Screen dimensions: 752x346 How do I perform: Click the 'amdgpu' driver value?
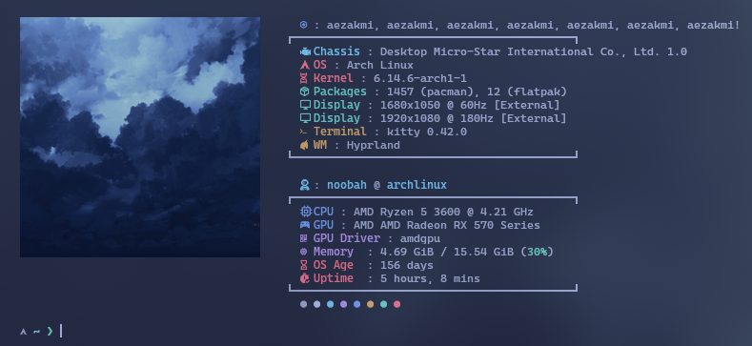point(420,238)
